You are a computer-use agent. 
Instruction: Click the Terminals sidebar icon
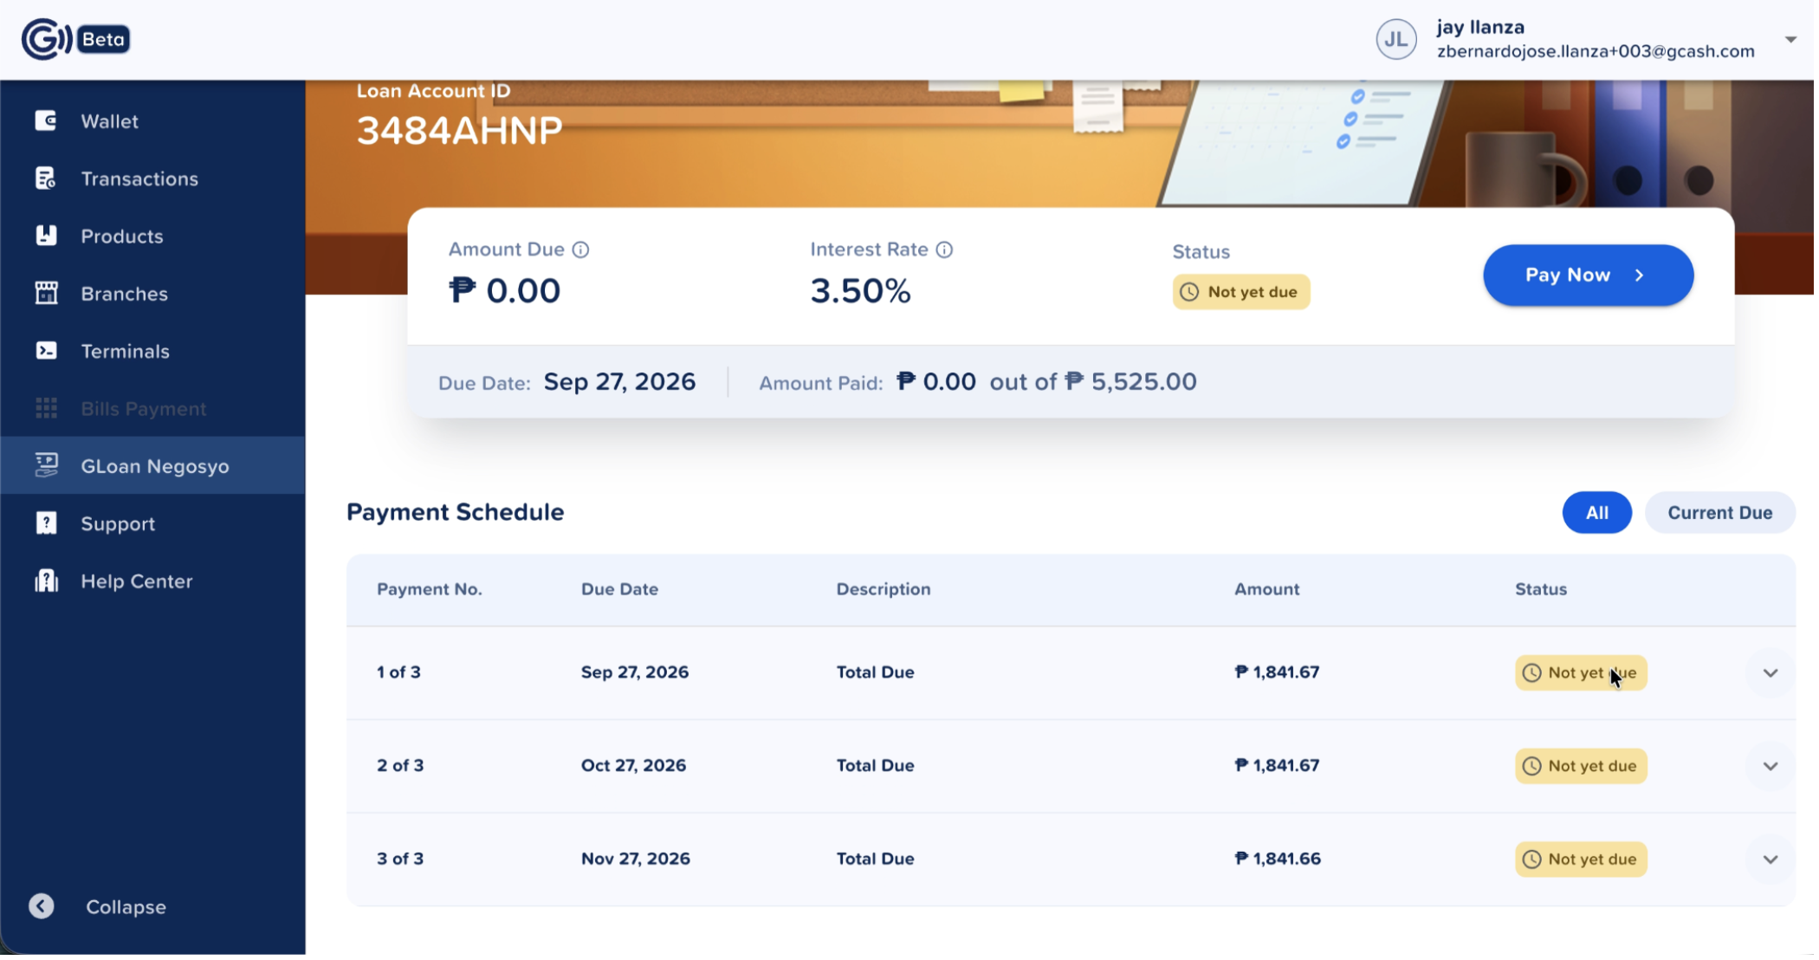(x=46, y=351)
